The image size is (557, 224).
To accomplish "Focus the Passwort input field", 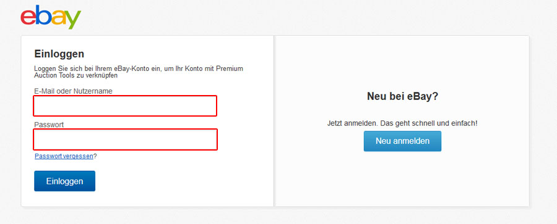I will [x=126, y=139].
